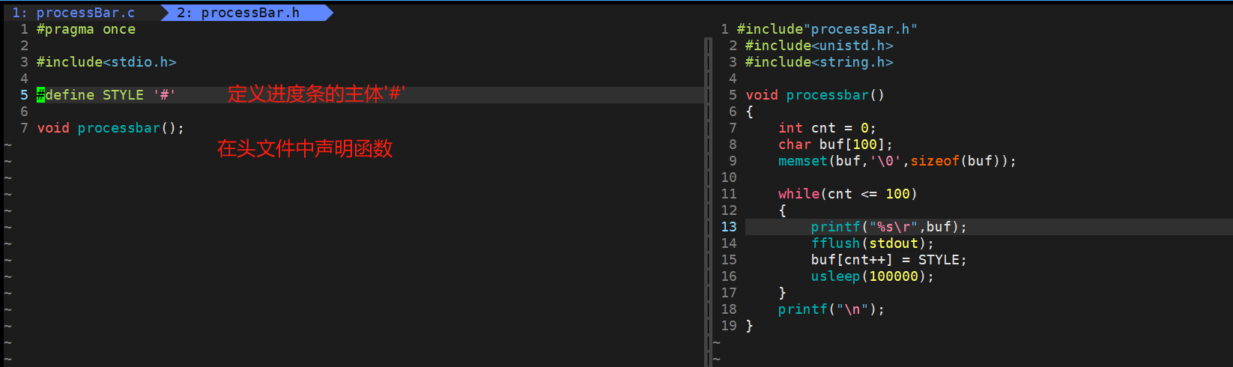Click the printf("\n") line
The width and height of the screenshot is (1233, 367).
tap(831, 309)
